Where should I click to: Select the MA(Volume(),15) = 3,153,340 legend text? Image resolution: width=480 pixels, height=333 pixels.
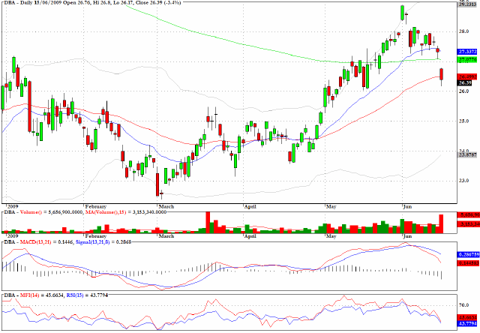(126, 212)
